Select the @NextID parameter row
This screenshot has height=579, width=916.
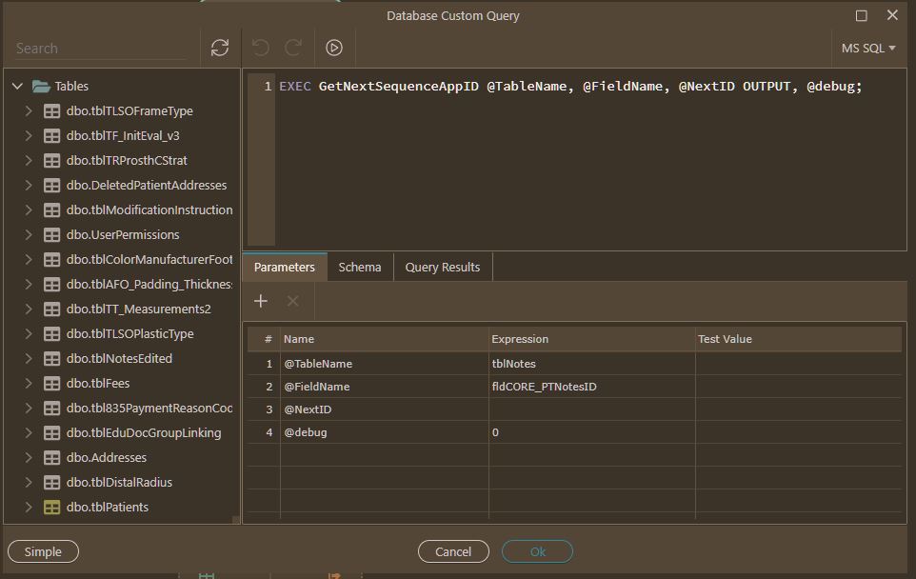(x=575, y=409)
